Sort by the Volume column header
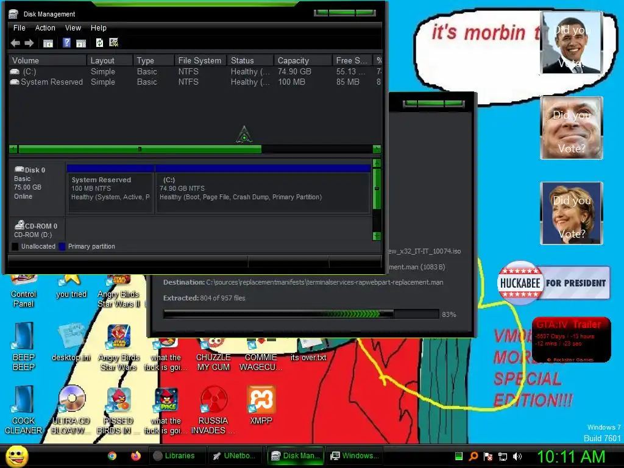The width and height of the screenshot is (624, 468). click(48, 60)
